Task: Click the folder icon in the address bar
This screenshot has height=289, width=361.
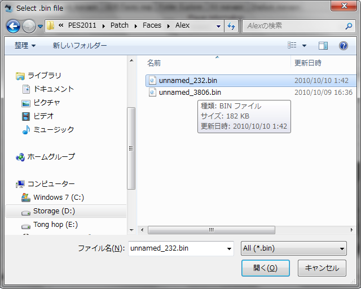Action: 50,25
